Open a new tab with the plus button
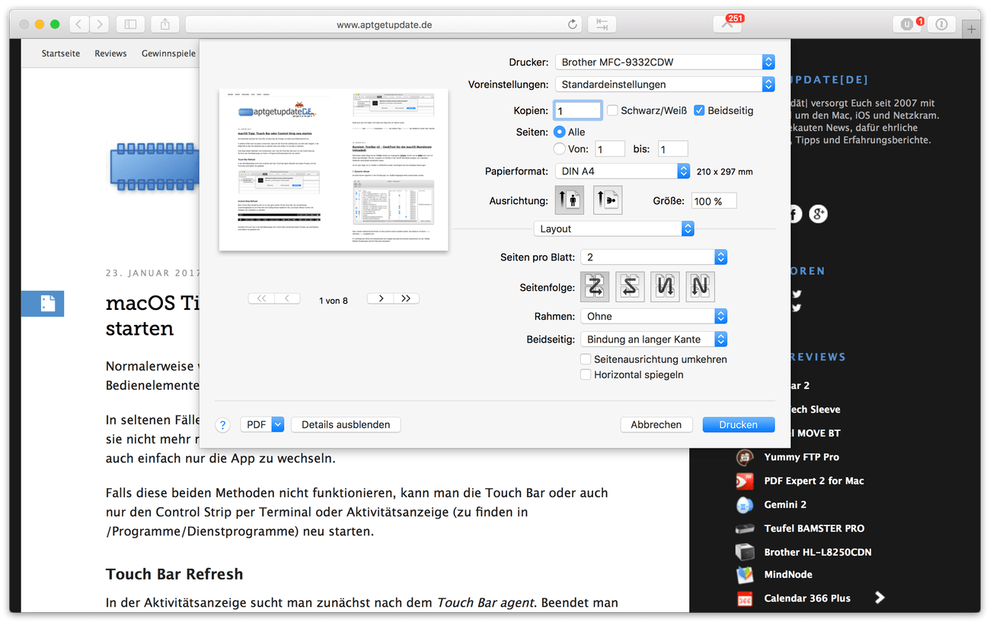The width and height of the screenshot is (990, 622). pyautogui.click(x=971, y=30)
